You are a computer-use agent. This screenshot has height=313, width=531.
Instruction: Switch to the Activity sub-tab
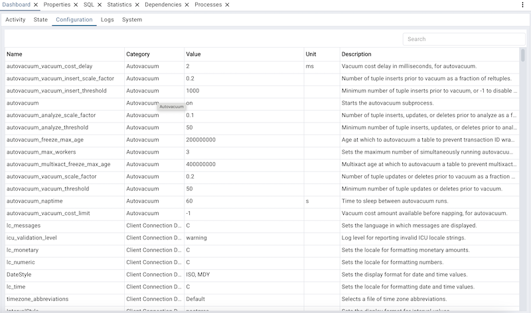point(15,20)
